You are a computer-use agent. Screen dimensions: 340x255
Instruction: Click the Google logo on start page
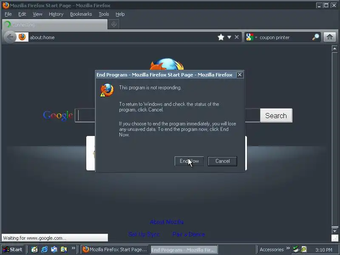click(58, 115)
